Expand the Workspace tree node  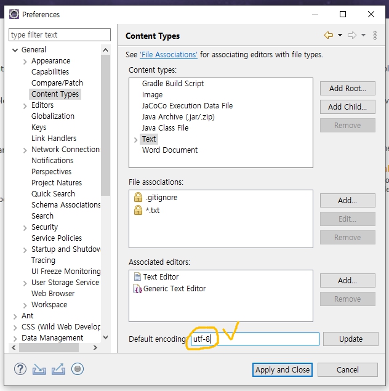(x=25, y=305)
